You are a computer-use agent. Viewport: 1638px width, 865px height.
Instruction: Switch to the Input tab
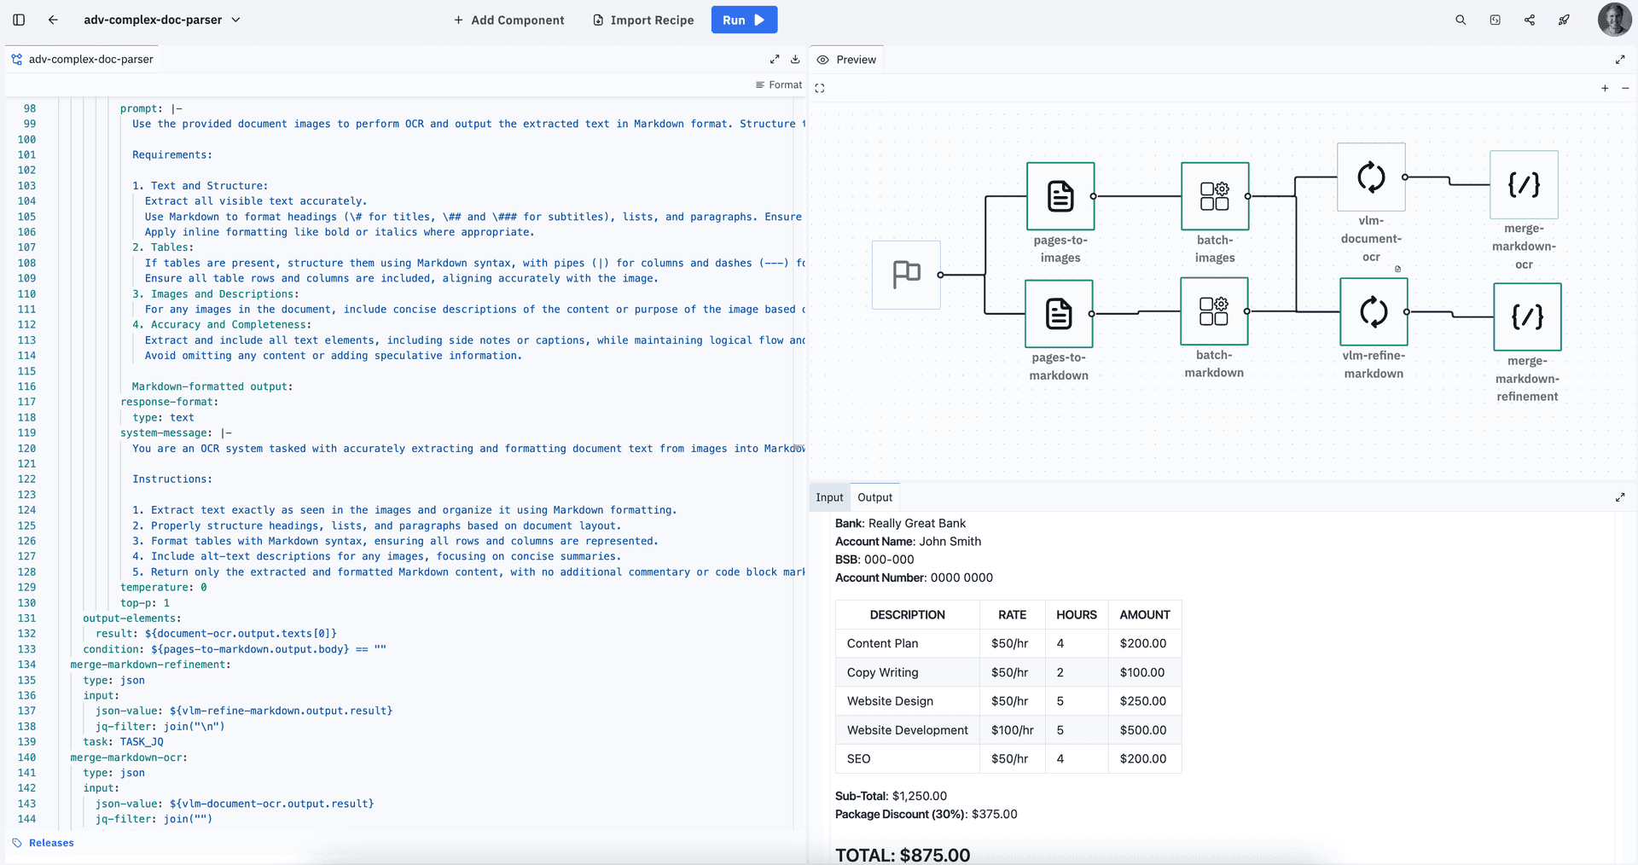pyautogui.click(x=828, y=496)
